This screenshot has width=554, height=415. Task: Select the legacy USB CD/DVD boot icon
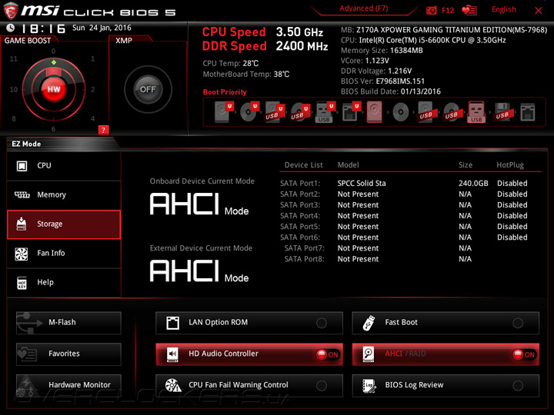tap(452, 112)
